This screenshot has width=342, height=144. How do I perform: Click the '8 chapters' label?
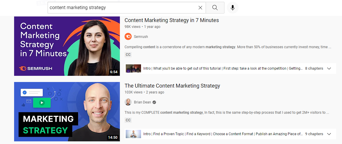[x=314, y=68]
